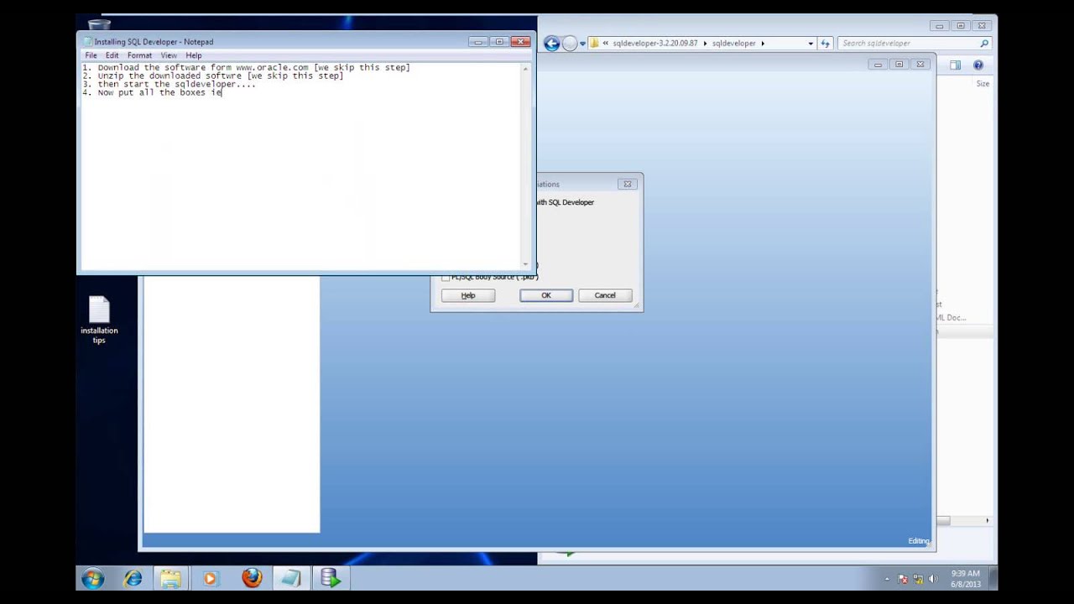Image resolution: width=1074 pixels, height=604 pixels.
Task: Close the Notepad window
Action: (x=520, y=42)
